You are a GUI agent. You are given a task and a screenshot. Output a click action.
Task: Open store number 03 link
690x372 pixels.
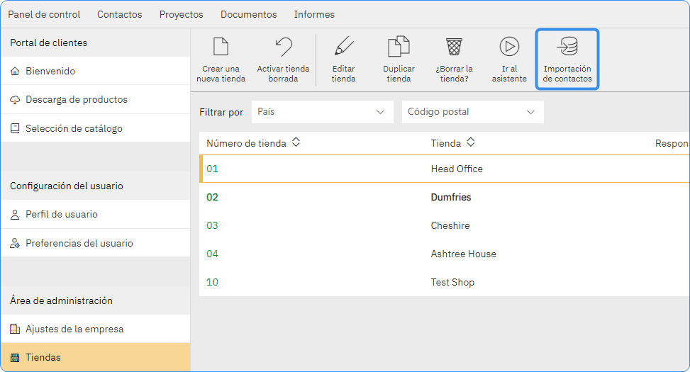pos(212,226)
